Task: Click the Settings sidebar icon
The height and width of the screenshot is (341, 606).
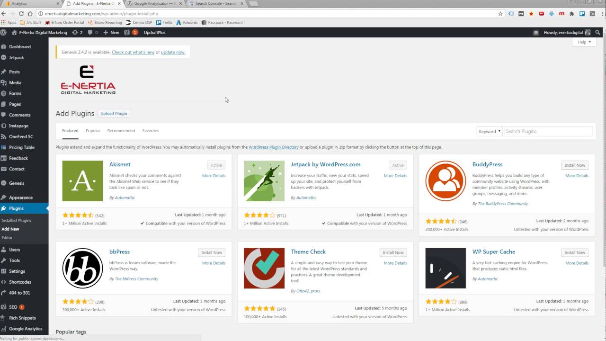Action: (x=4, y=271)
